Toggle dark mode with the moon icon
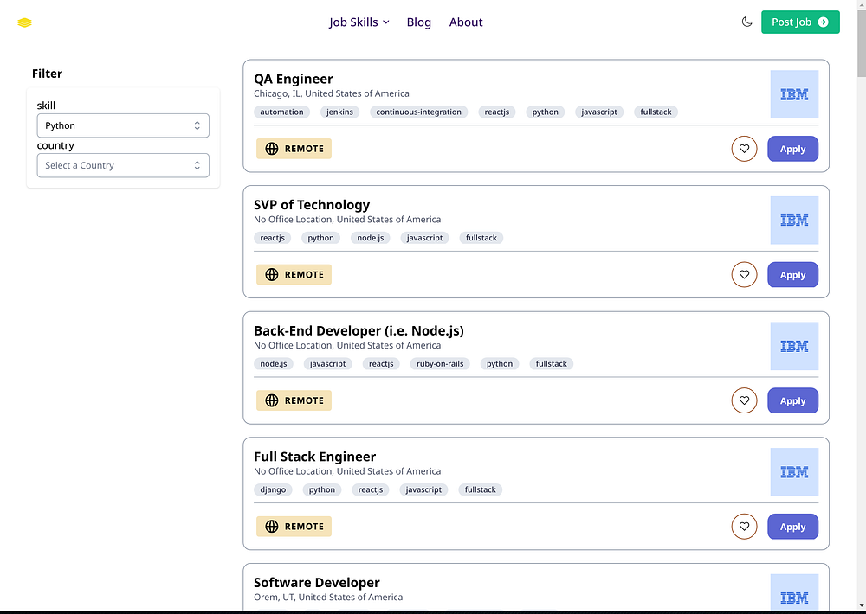This screenshot has height=614, width=866. click(x=746, y=22)
